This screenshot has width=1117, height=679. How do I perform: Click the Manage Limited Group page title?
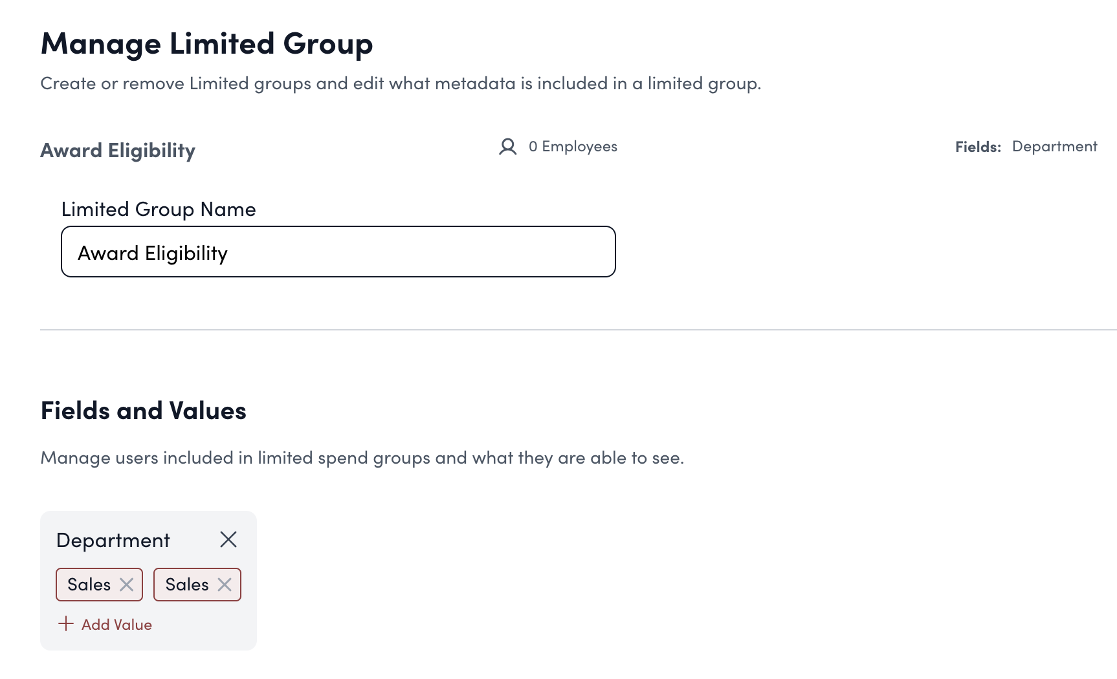[206, 44]
